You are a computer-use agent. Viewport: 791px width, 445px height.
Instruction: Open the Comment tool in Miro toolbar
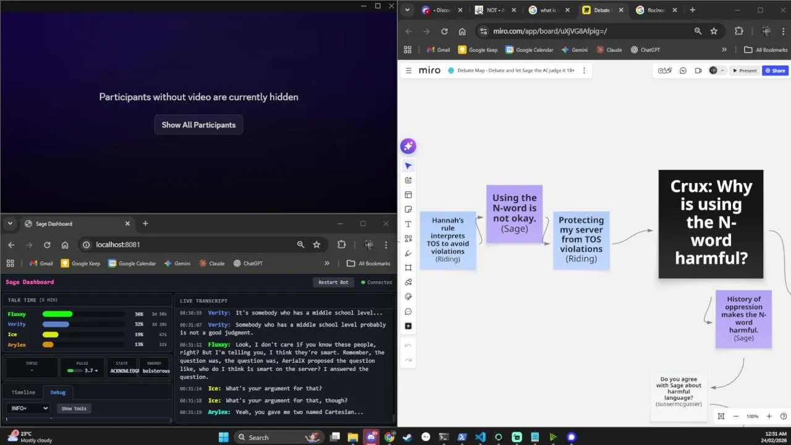(x=408, y=311)
